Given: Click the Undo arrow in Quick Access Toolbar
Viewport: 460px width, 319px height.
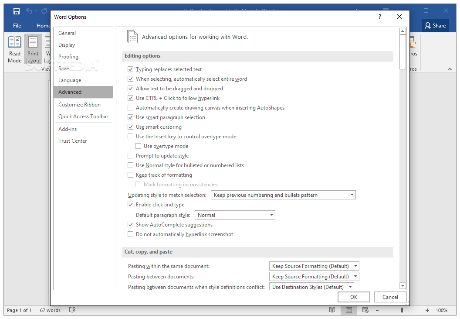Looking at the screenshot, I should (29, 11).
